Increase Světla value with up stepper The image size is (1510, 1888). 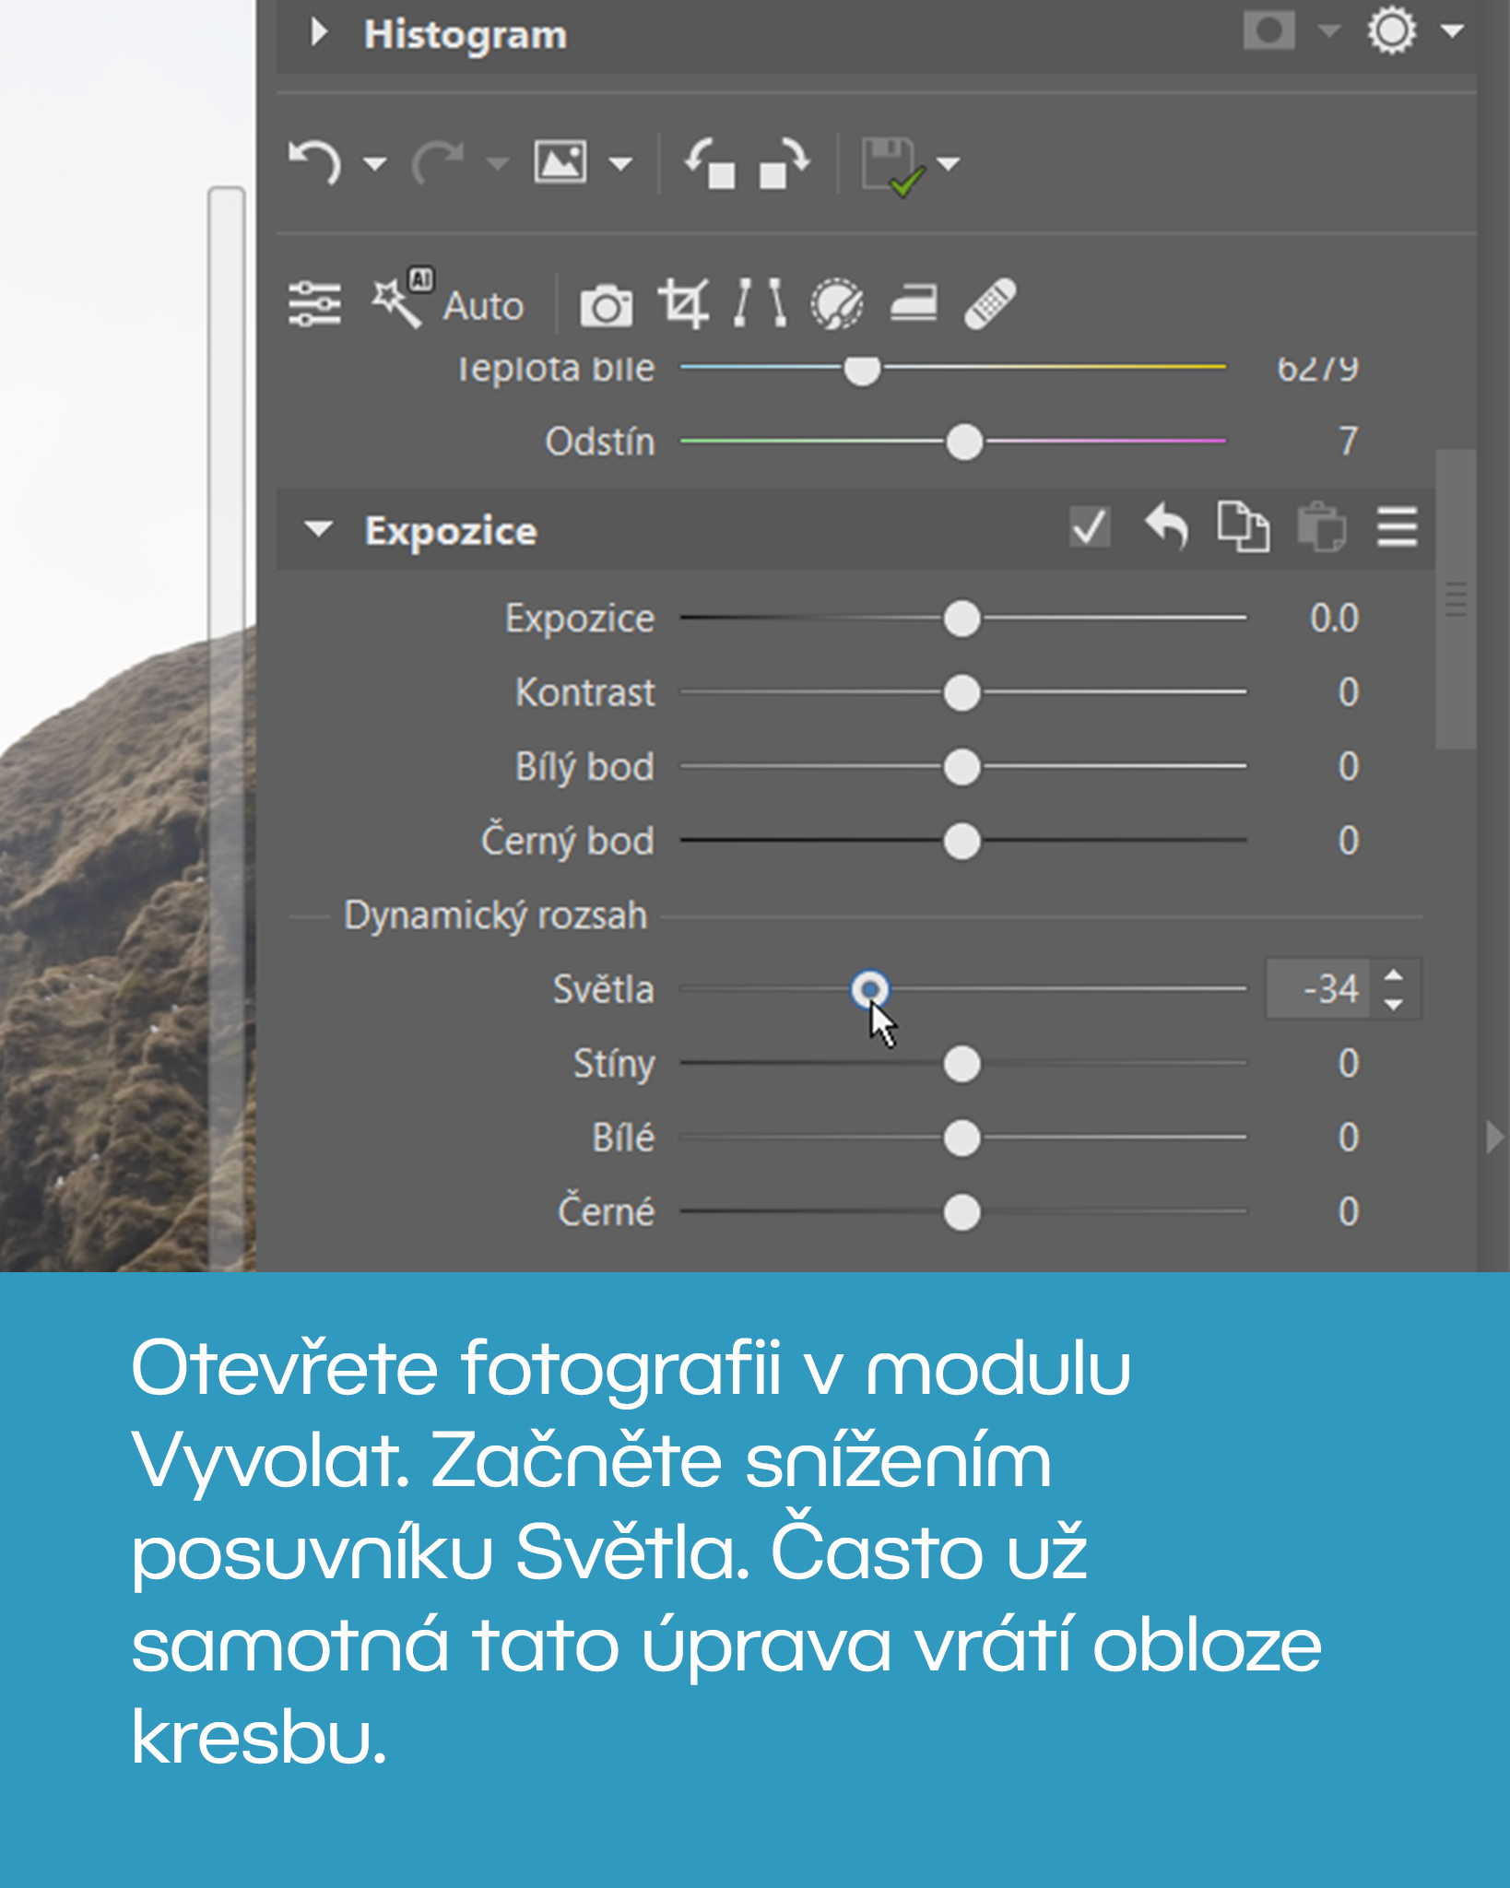pos(1394,975)
